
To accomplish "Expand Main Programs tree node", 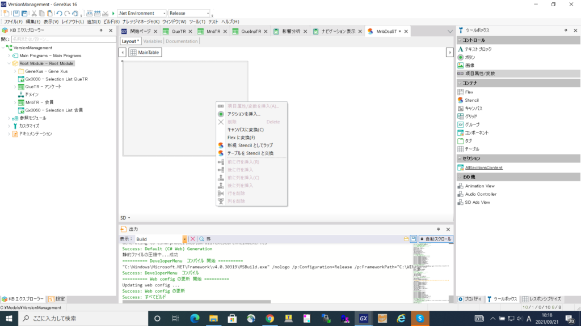I will (x=9, y=55).
